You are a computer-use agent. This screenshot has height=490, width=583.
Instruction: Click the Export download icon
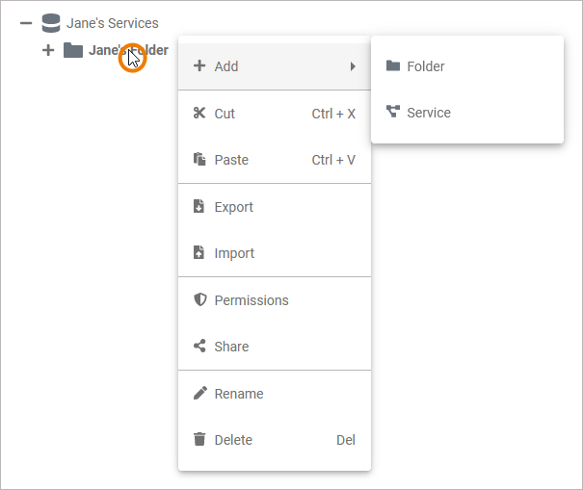pyautogui.click(x=199, y=207)
